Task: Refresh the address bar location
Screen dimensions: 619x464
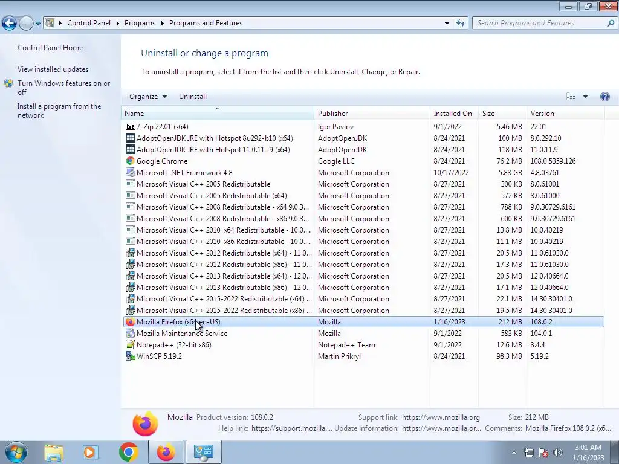Action: pos(460,24)
